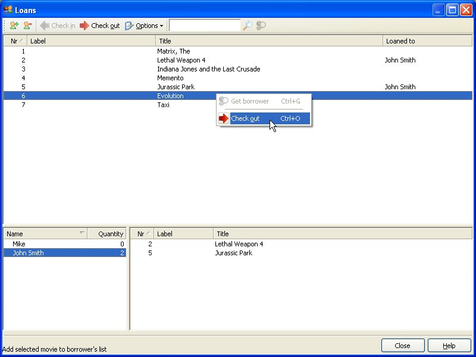Close the Loans window with X
Screen dimensions: 476x357
[x=466, y=10]
